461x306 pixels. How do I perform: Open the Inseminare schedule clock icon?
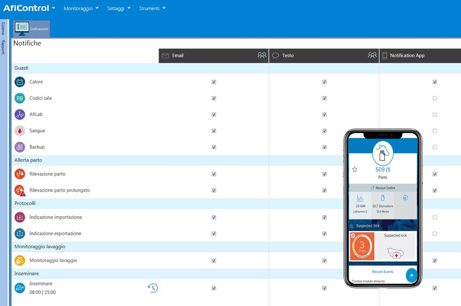(153, 288)
